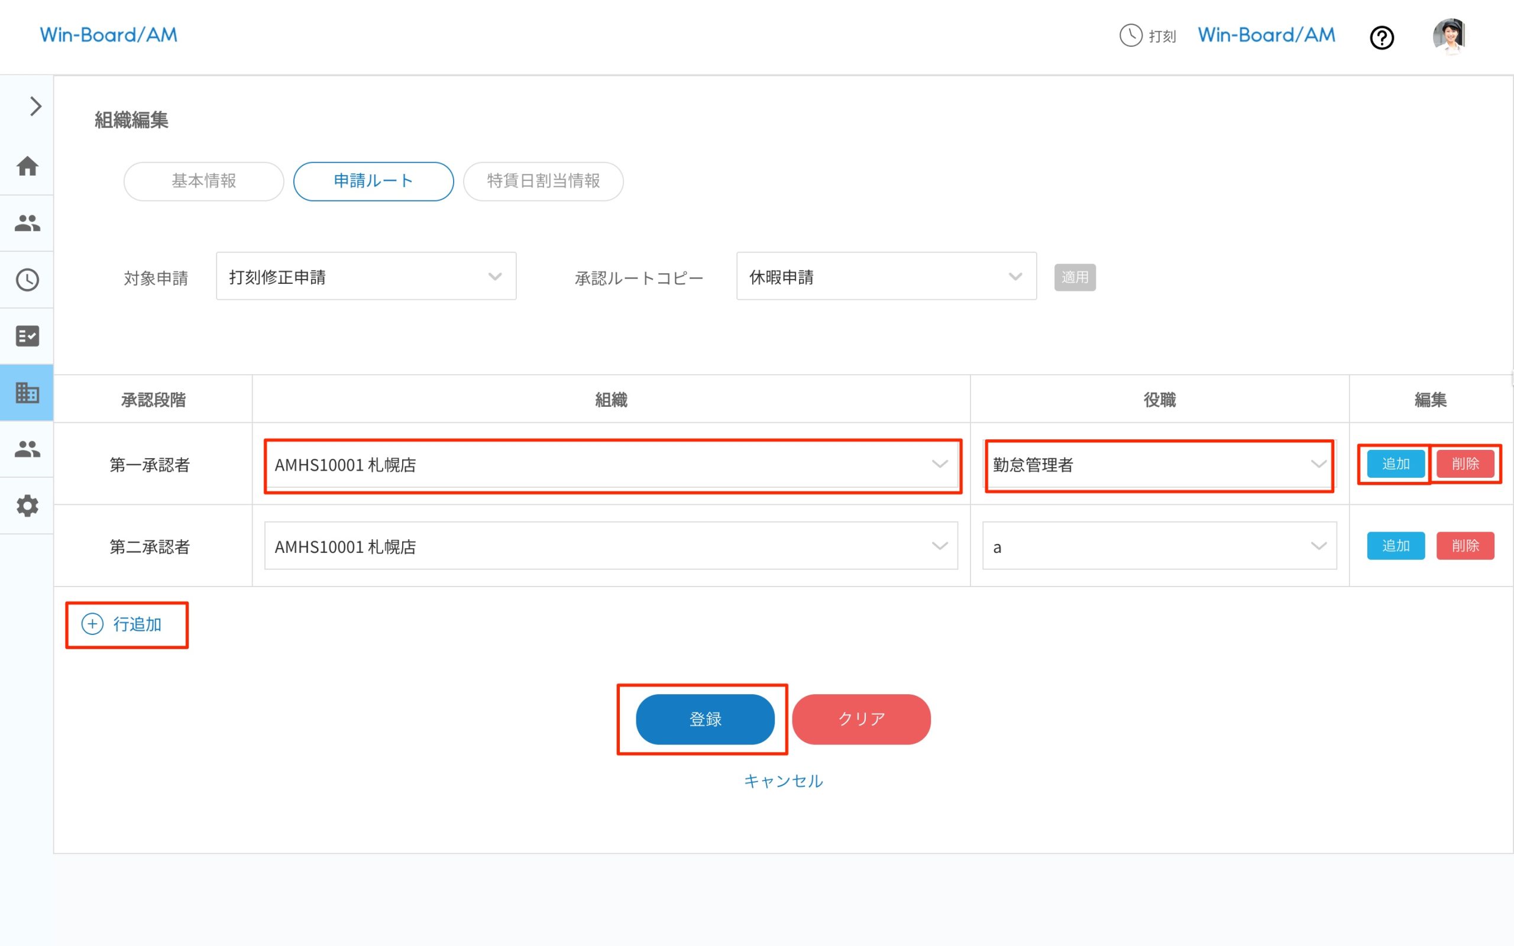Select the building organization sidebar icon

27,392
